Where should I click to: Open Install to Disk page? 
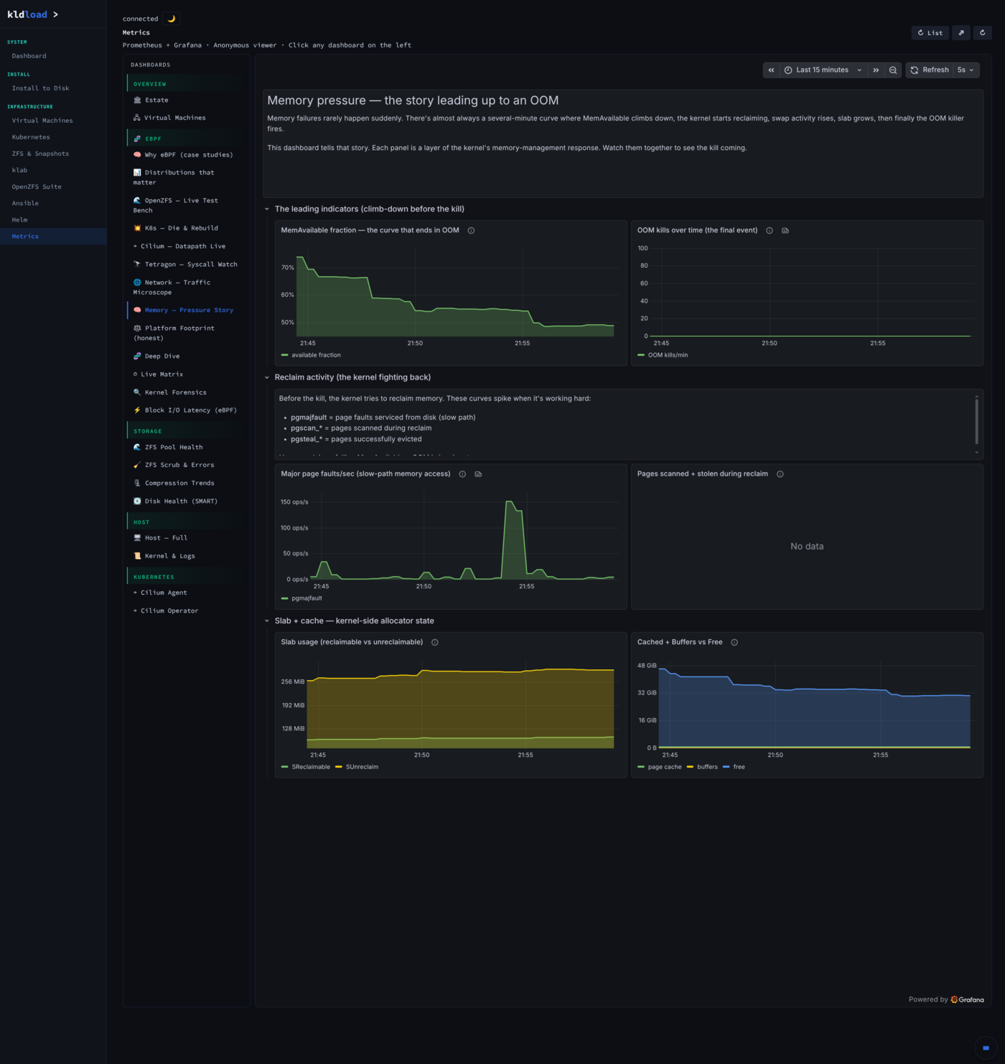pos(53,88)
